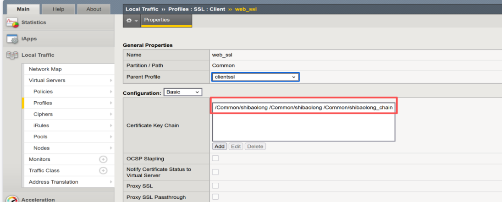Screen dimensions: 502x202
Task: Expand the Virtual Servers submenu arrow
Action: [x=111, y=81]
